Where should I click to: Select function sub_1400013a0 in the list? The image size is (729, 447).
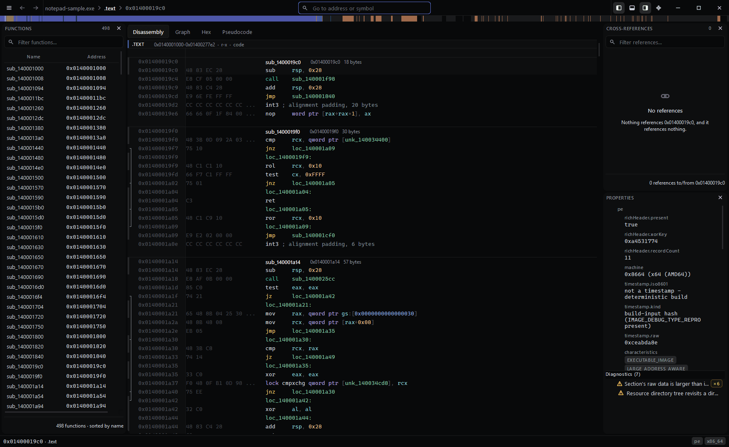62,138
